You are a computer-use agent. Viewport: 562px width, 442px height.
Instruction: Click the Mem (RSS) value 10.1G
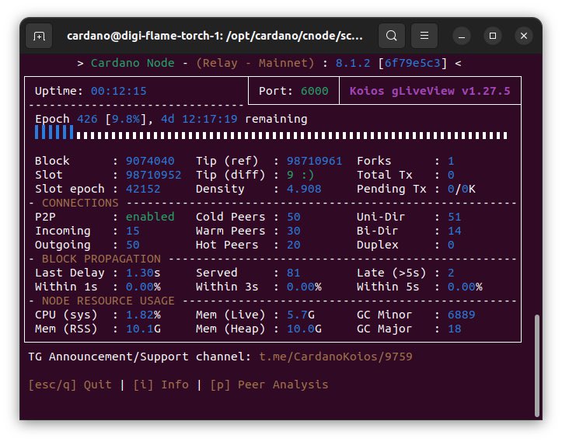coord(143,329)
